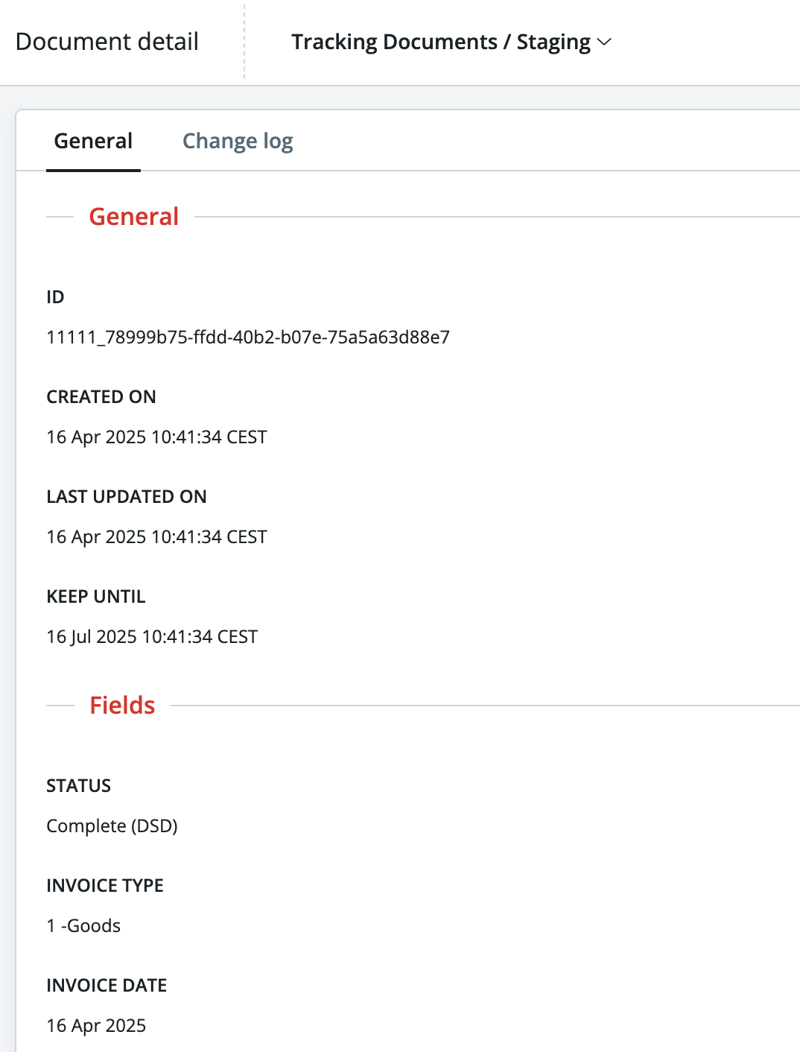Switch to the Change log tab
This screenshot has height=1052, width=800.
(238, 141)
